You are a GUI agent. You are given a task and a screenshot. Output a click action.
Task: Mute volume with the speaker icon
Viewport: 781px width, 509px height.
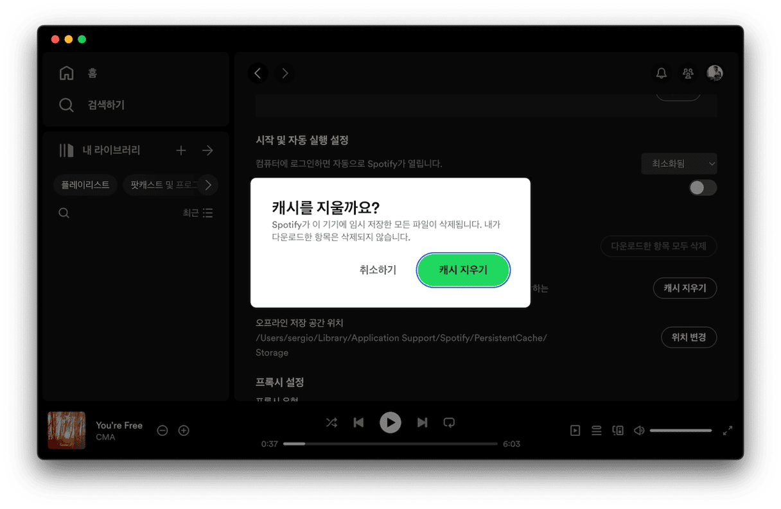(x=638, y=431)
